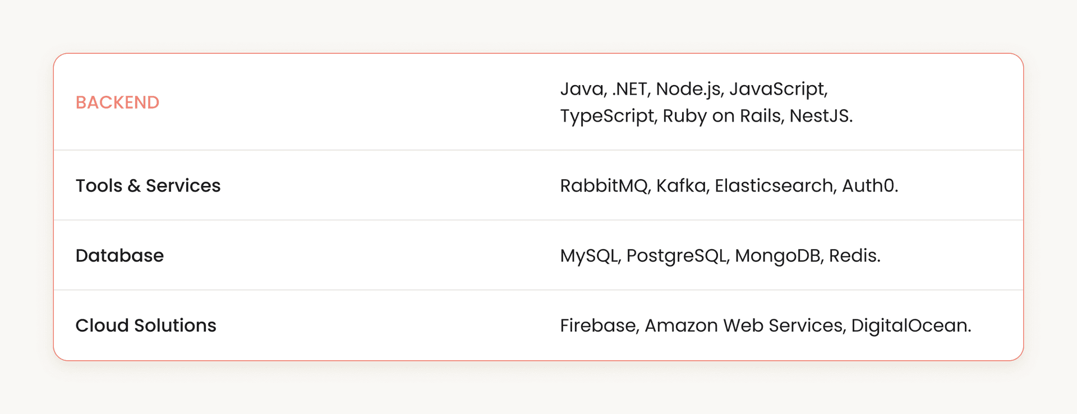Select the PostgreSQL entry
The height and width of the screenshot is (414, 1077).
click(676, 255)
